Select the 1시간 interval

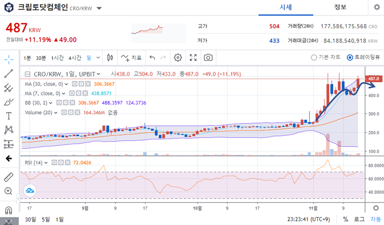(x=57, y=58)
